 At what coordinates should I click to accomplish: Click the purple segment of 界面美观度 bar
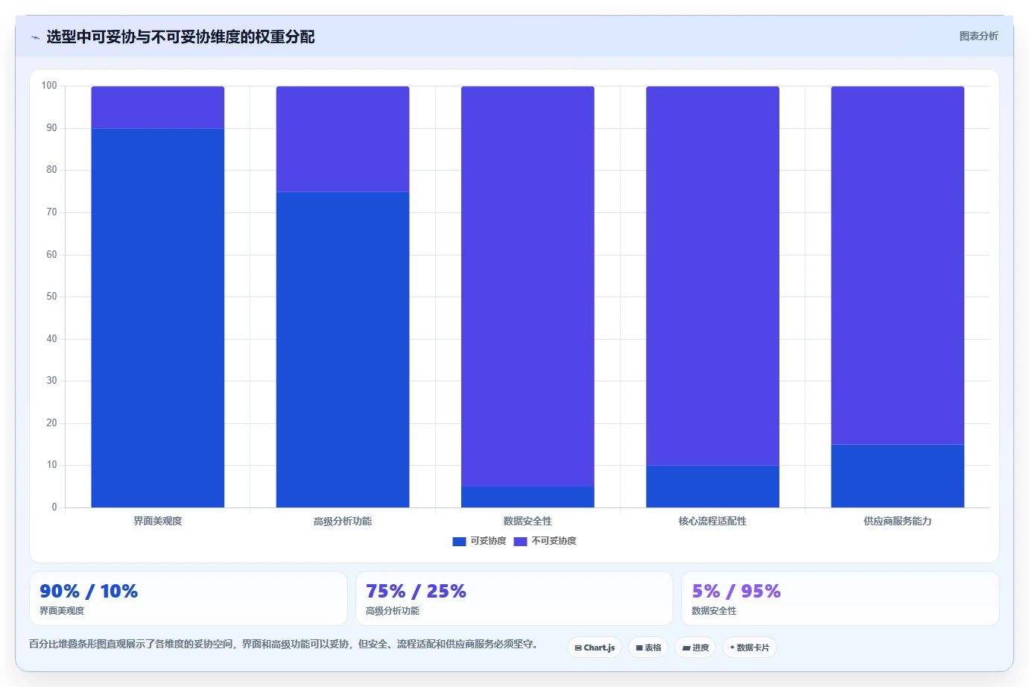pos(158,107)
